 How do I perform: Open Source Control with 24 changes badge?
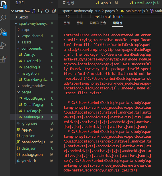tap(3, 32)
